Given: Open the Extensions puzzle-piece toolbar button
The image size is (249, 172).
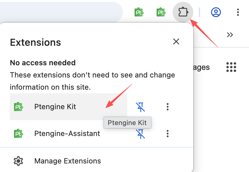Looking at the screenshot, I should tap(183, 12).
